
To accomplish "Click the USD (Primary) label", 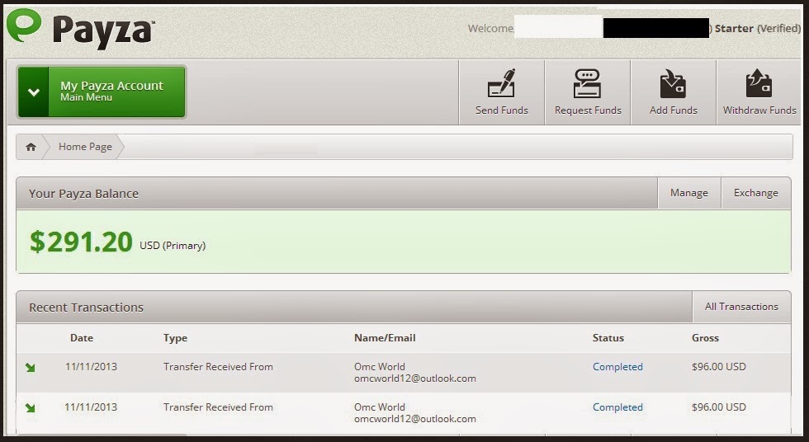I will pos(173,246).
